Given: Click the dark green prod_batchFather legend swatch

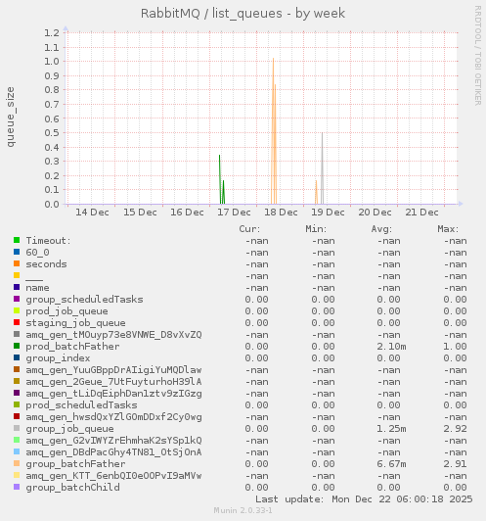Looking at the screenshot, I should point(17,346).
